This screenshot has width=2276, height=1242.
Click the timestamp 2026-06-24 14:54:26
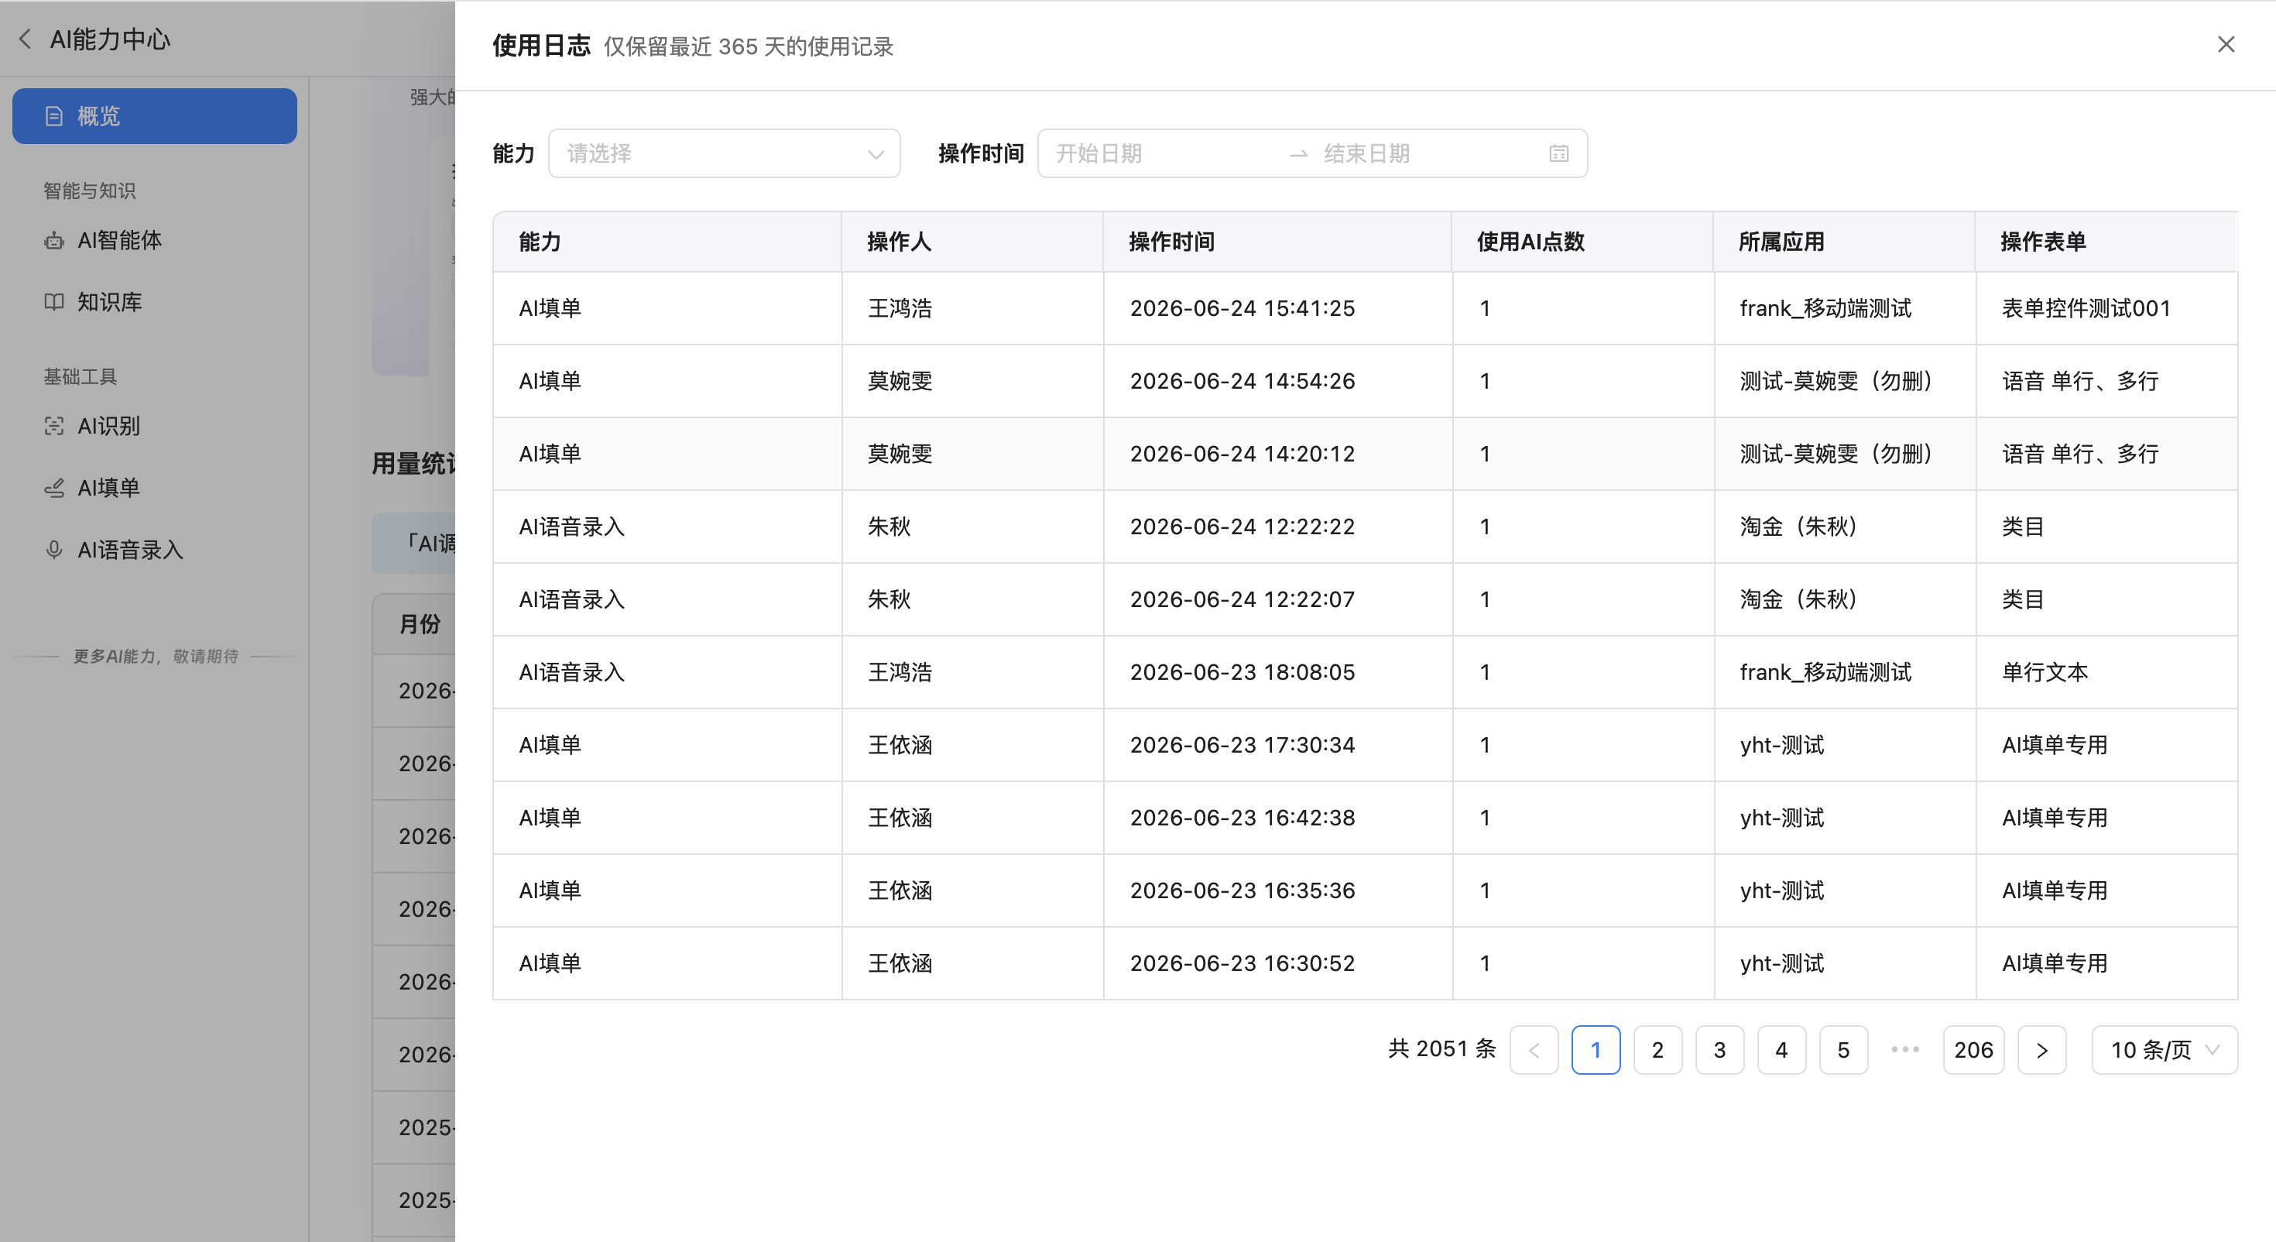1243,381
